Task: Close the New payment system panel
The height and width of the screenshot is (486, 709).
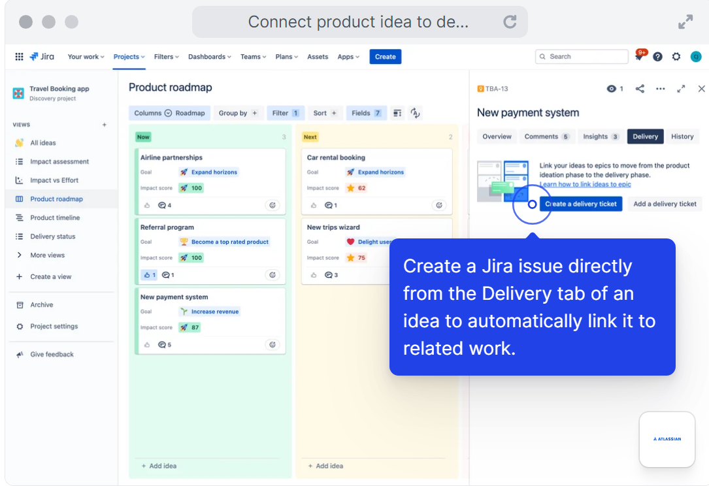Action: (x=701, y=89)
